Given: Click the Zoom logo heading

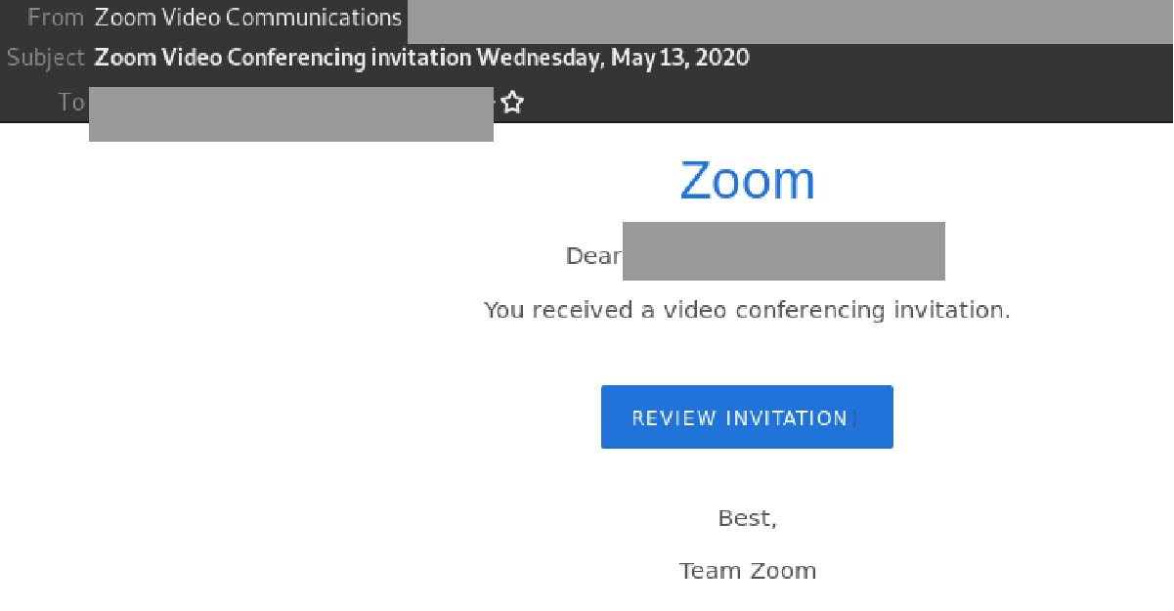Looking at the screenshot, I should pos(748,181).
